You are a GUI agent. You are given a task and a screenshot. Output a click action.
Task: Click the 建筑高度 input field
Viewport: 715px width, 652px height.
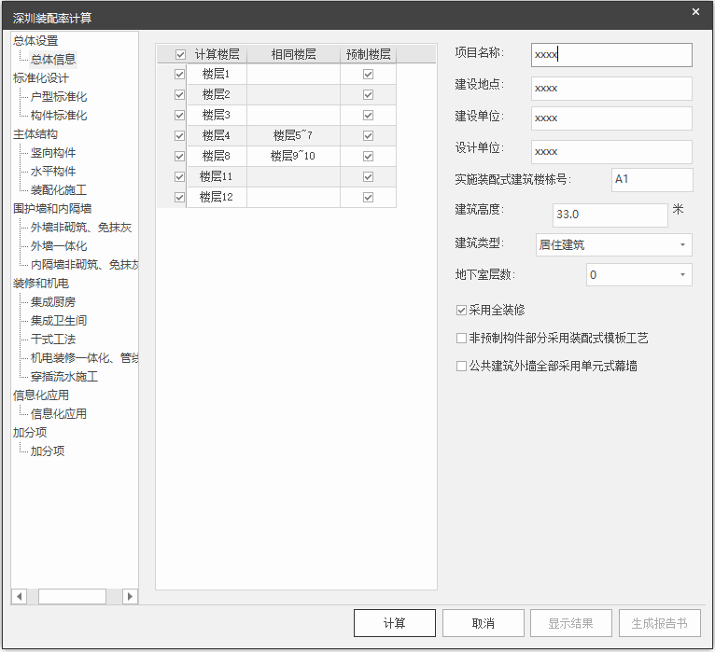(x=610, y=215)
